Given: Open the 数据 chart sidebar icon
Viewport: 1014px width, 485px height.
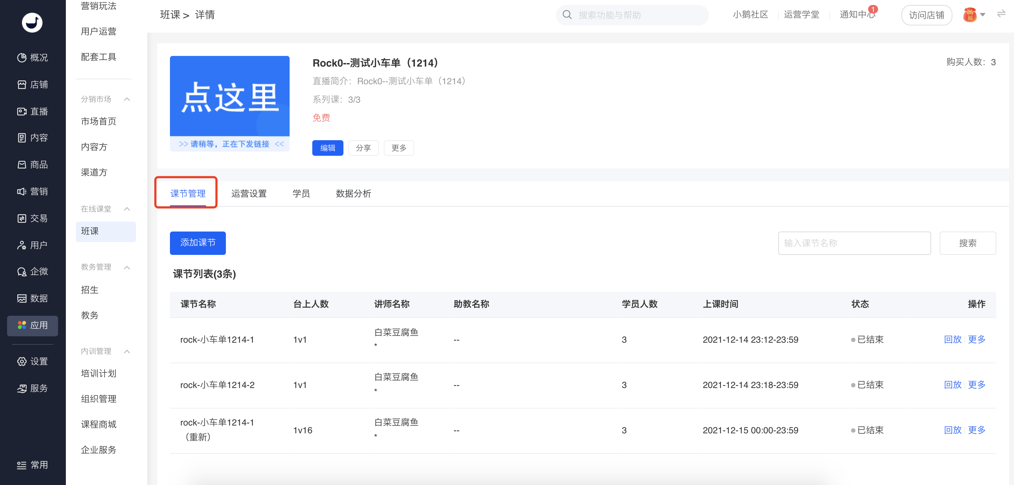Looking at the screenshot, I should (22, 298).
